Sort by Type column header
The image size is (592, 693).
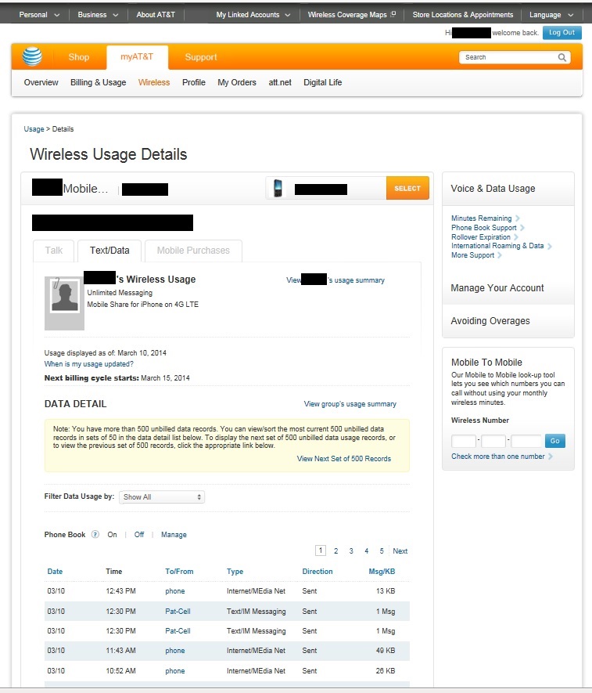[x=235, y=572]
